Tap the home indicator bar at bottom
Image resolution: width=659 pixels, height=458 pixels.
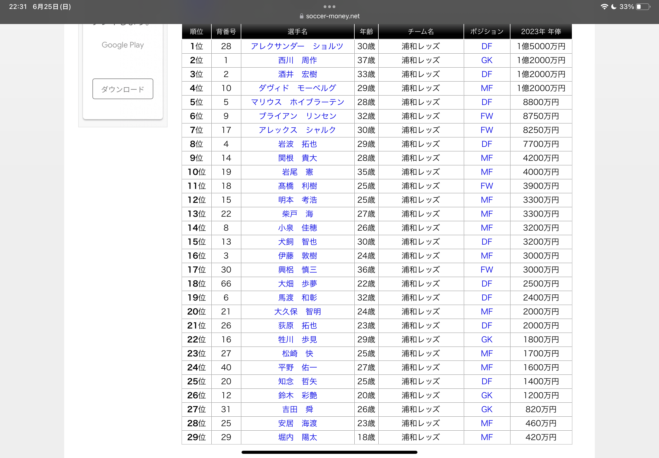point(329,452)
